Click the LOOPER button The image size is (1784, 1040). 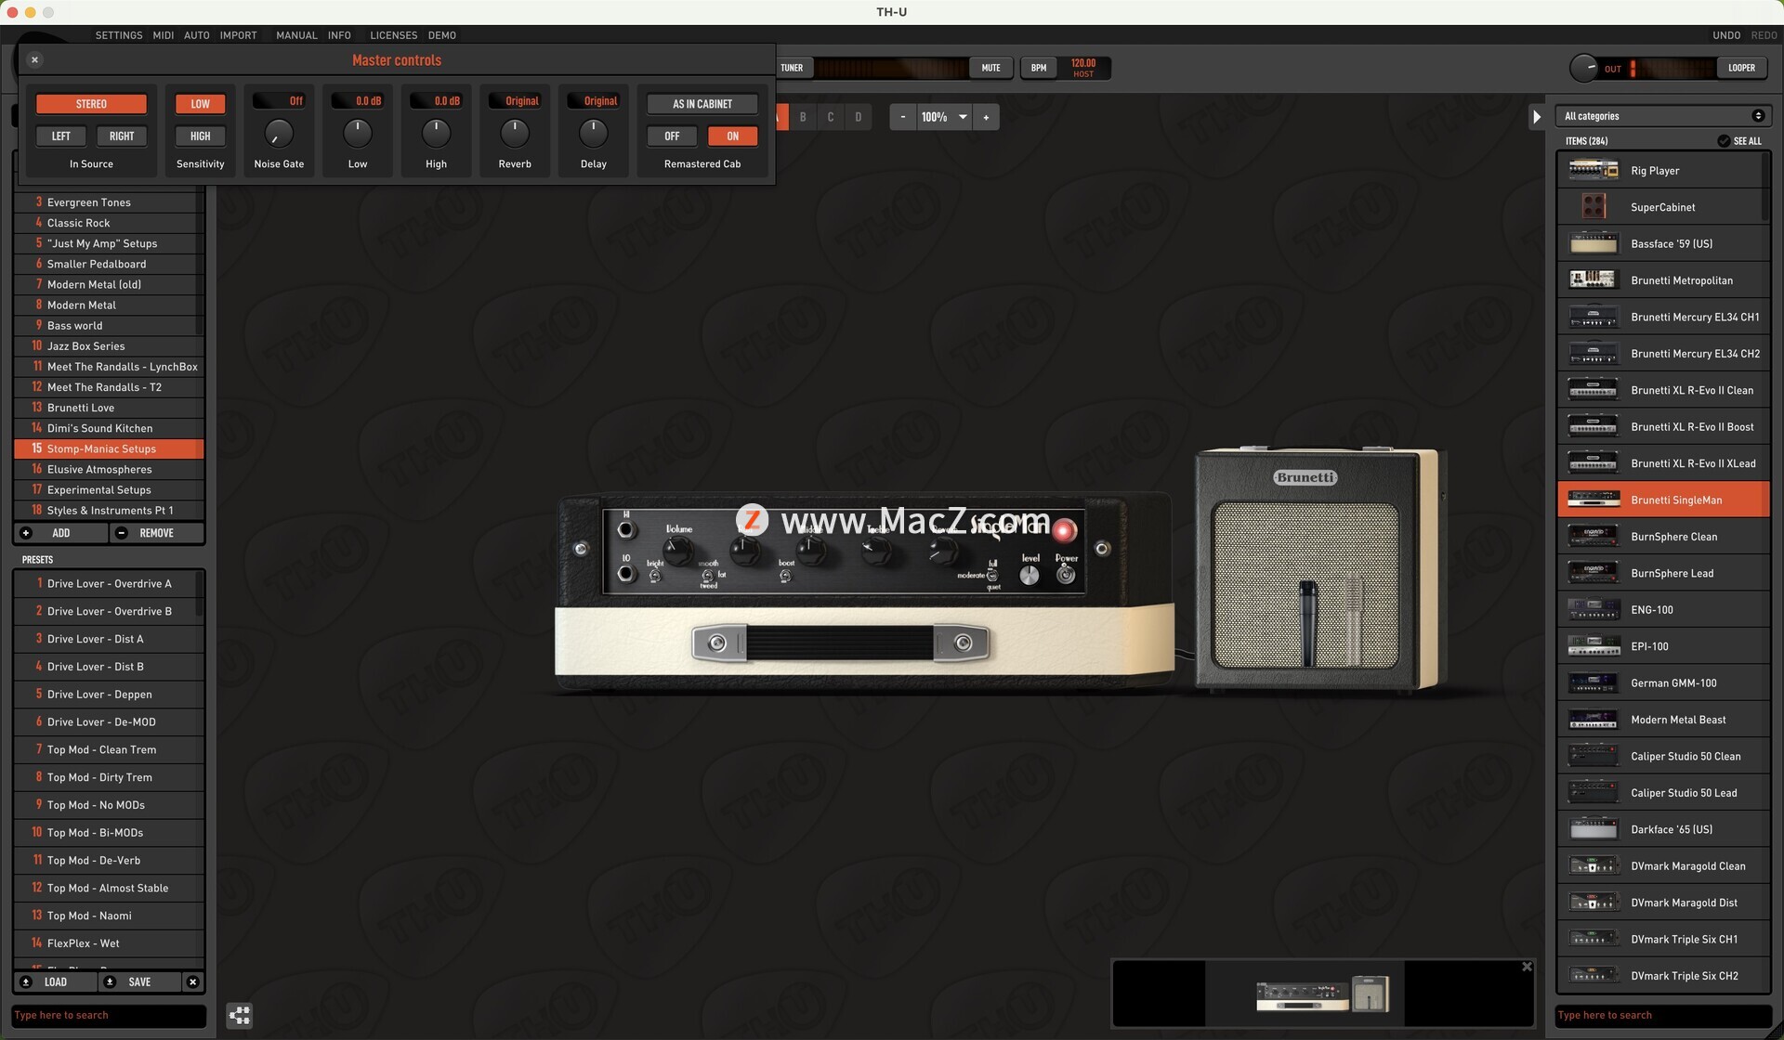click(1741, 68)
